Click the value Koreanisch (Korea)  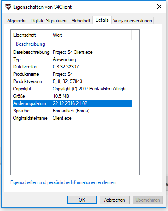pyautogui.click(x=71, y=111)
